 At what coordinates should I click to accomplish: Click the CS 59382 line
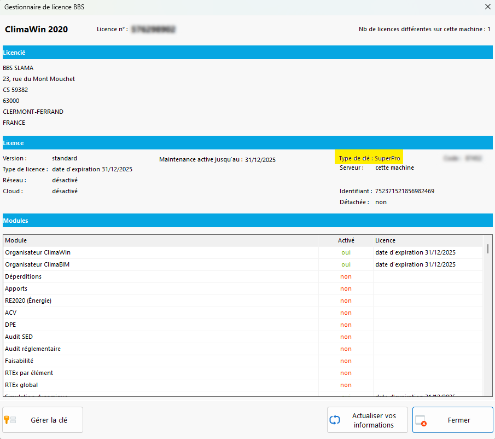click(15, 90)
